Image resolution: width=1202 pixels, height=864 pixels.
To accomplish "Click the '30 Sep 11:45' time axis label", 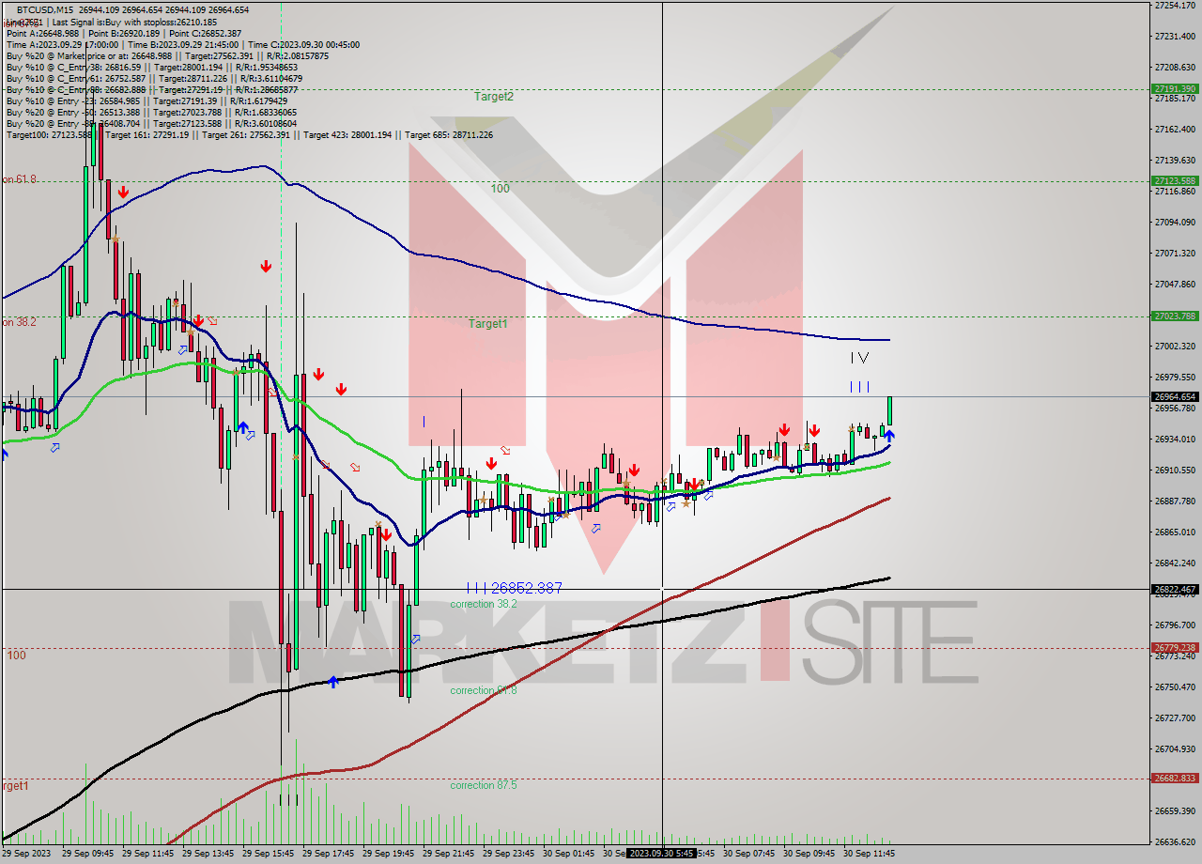I will pos(869,854).
